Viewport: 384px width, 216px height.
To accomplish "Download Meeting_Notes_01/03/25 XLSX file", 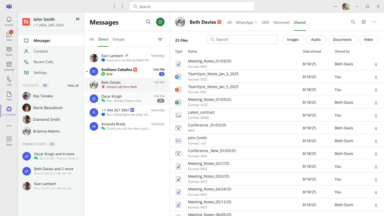I will tap(376, 102).
